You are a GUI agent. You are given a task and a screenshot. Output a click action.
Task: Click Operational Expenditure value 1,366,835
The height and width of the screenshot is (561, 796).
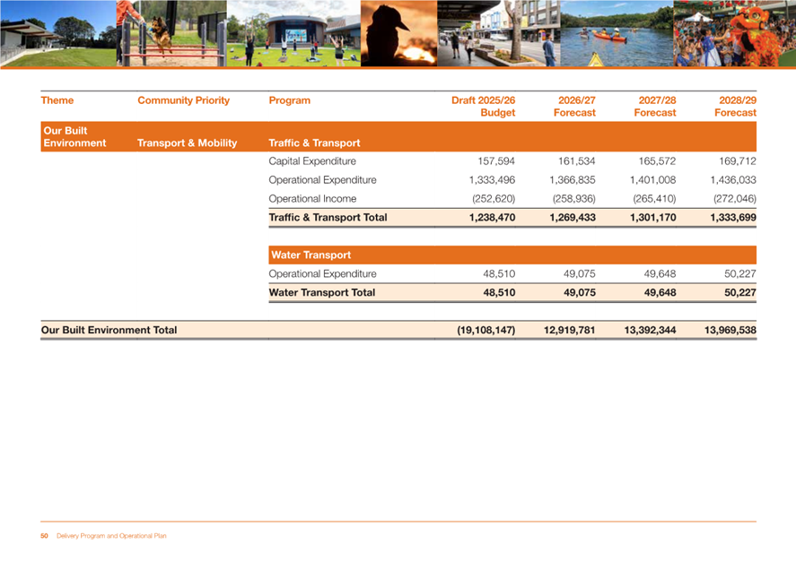coord(573,180)
